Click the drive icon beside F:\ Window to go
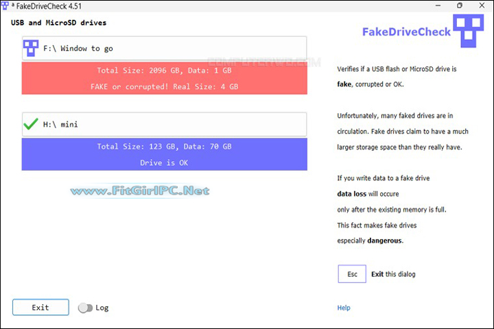Image resolution: width=494 pixels, height=329 pixels. tap(30, 49)
